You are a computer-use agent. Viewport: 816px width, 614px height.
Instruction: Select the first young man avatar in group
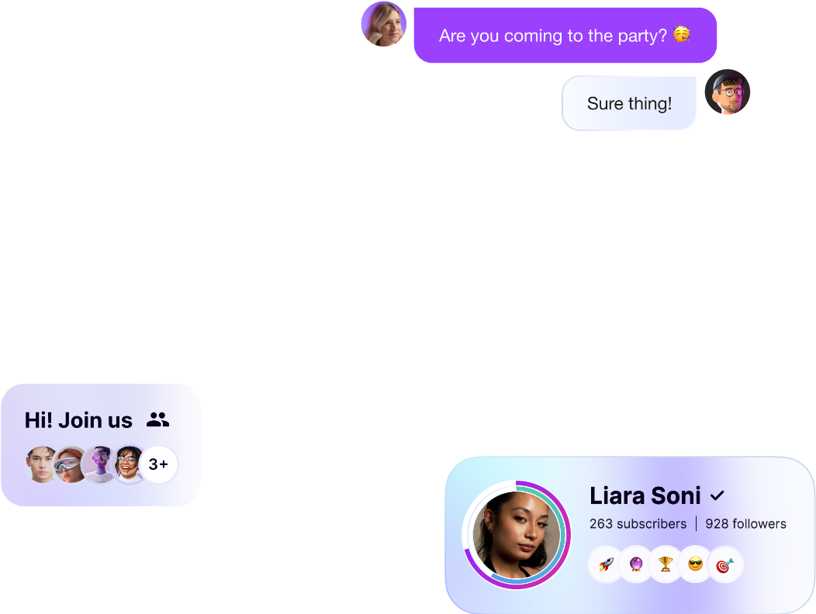42,464
